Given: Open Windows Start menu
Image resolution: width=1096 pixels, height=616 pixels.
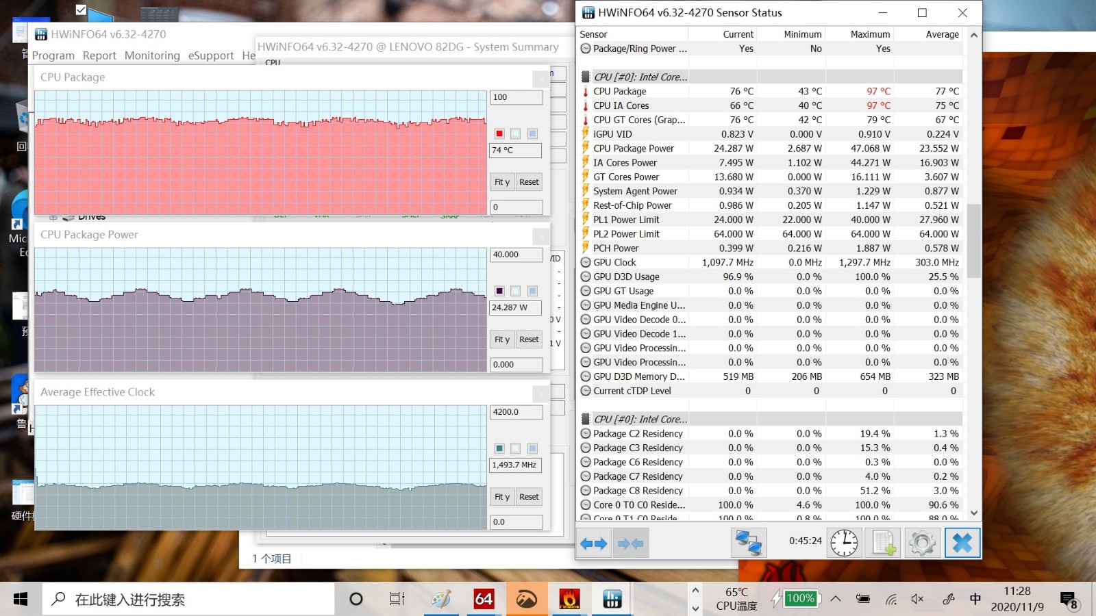Looking at the screenshot, I should (21, 600).
